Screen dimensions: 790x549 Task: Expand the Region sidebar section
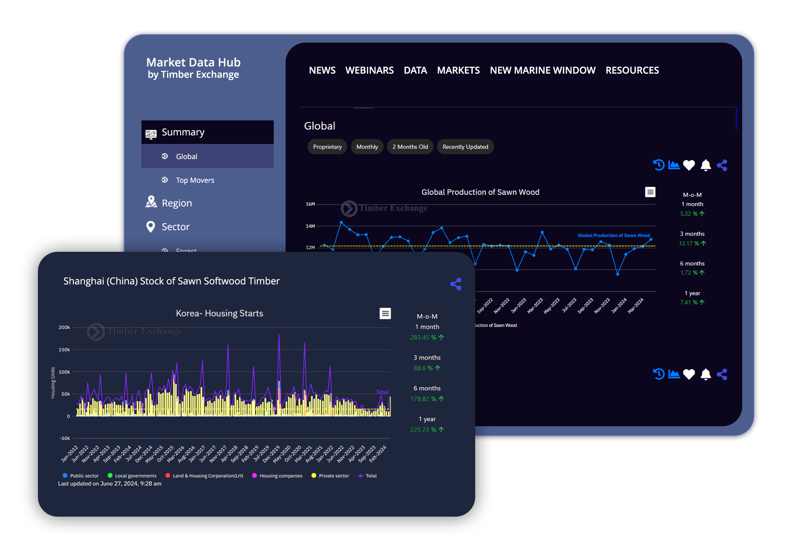coord(177,203)
